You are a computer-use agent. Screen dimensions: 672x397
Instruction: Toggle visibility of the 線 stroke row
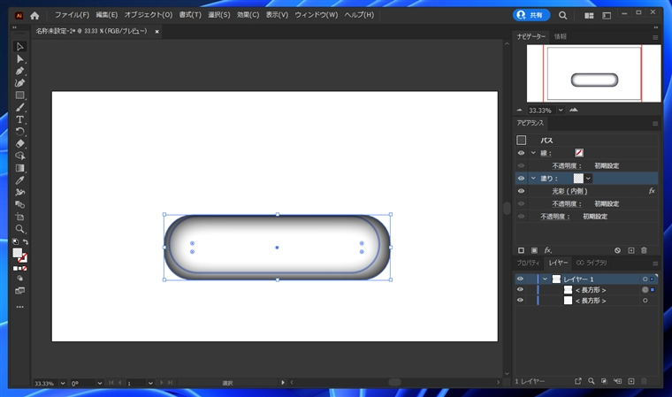(x=521, y=153)
